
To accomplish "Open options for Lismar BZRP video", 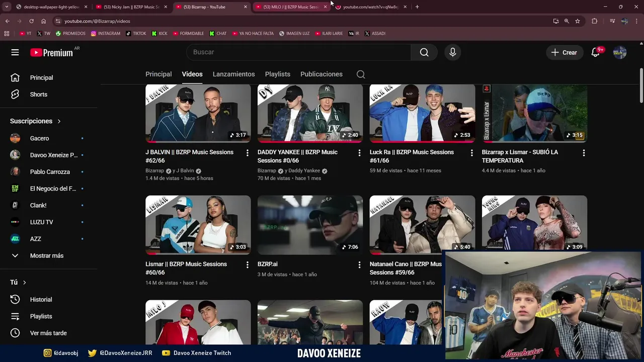I will (247, 264).
